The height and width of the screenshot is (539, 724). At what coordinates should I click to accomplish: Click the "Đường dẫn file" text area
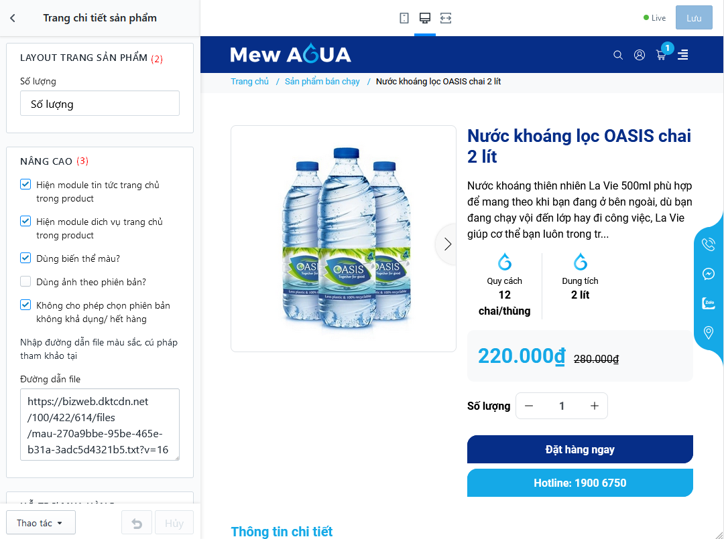pyautogui.click(x=99, y=425)
